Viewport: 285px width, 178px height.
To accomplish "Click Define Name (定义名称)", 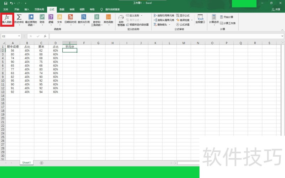I will [133, 15].
